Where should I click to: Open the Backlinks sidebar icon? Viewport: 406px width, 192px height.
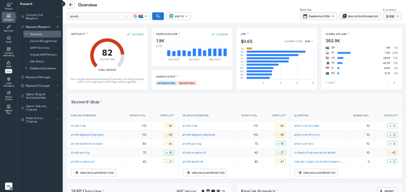pos(9,28)
